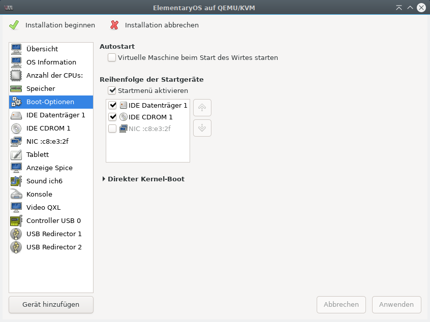The image size is (430, 322).
Task: Click the Video QXL display icon
Action: point(16,207)
